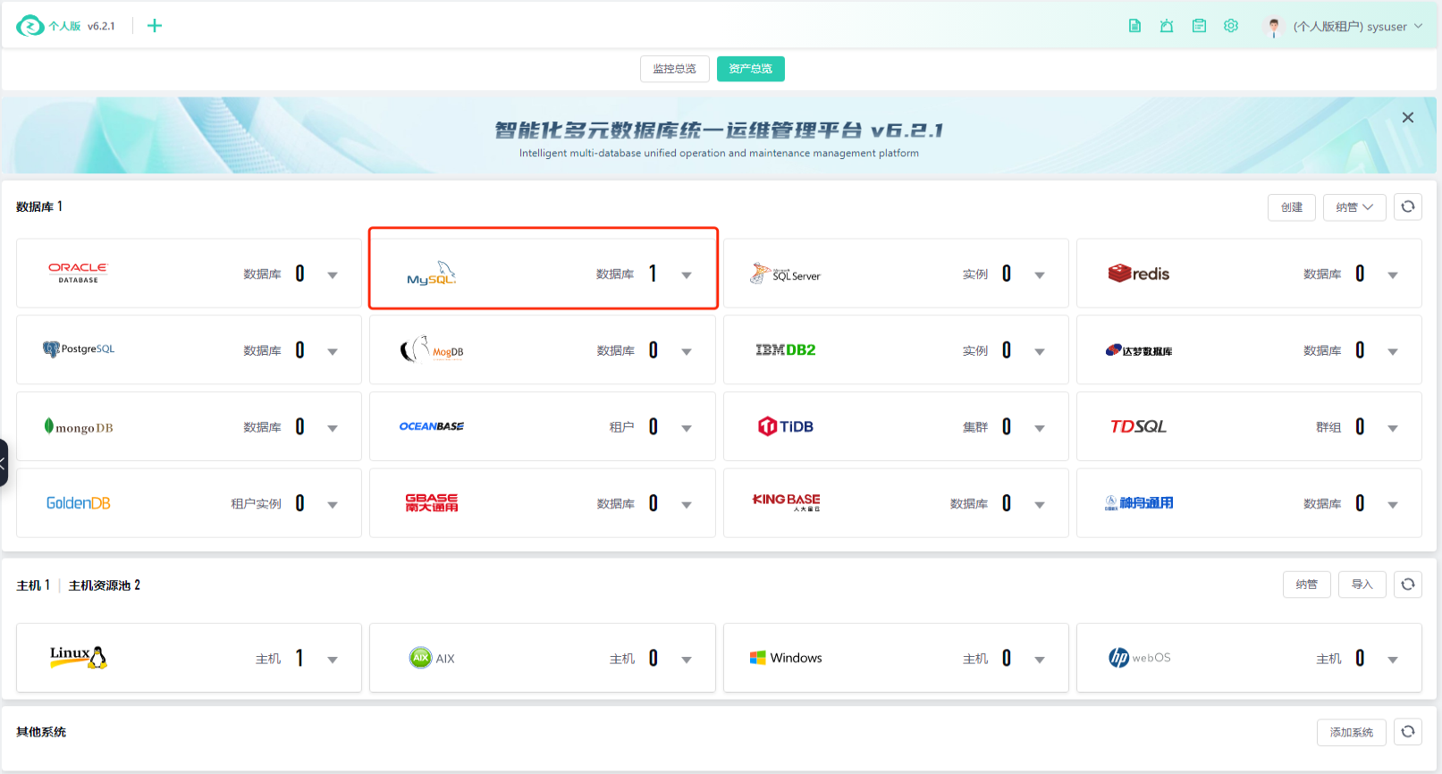Click the 纳管 button in the host section
The image size is (1442, 774).
pos(1307,585)
